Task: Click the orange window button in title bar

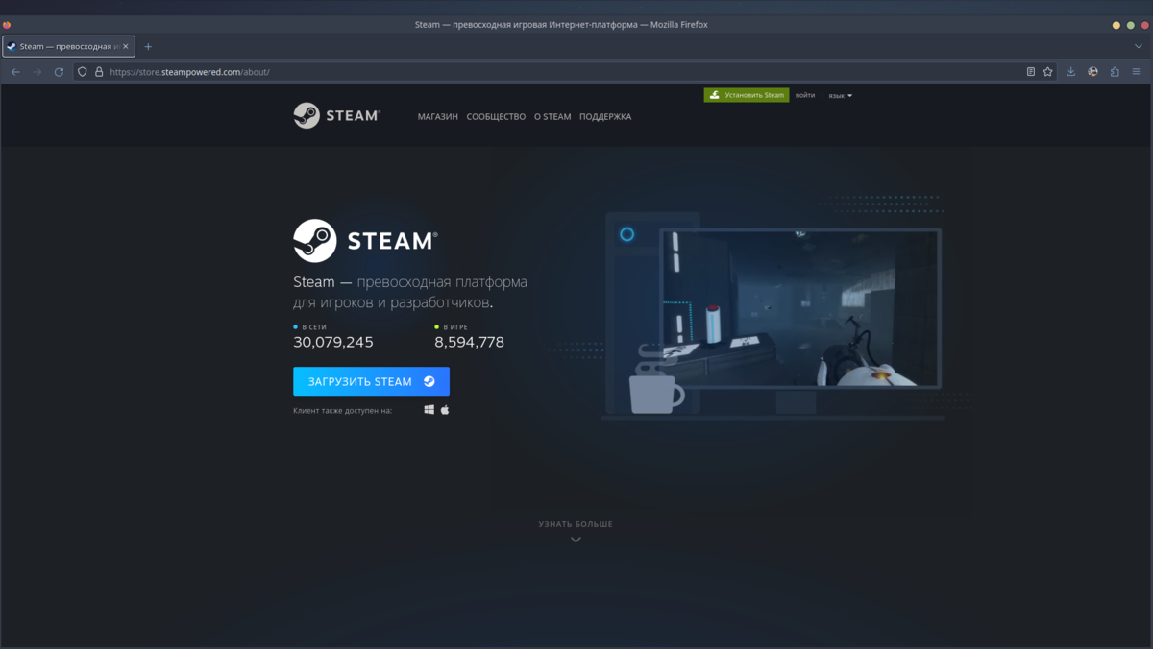Action: pyautogui.click(x=7, y=25)
